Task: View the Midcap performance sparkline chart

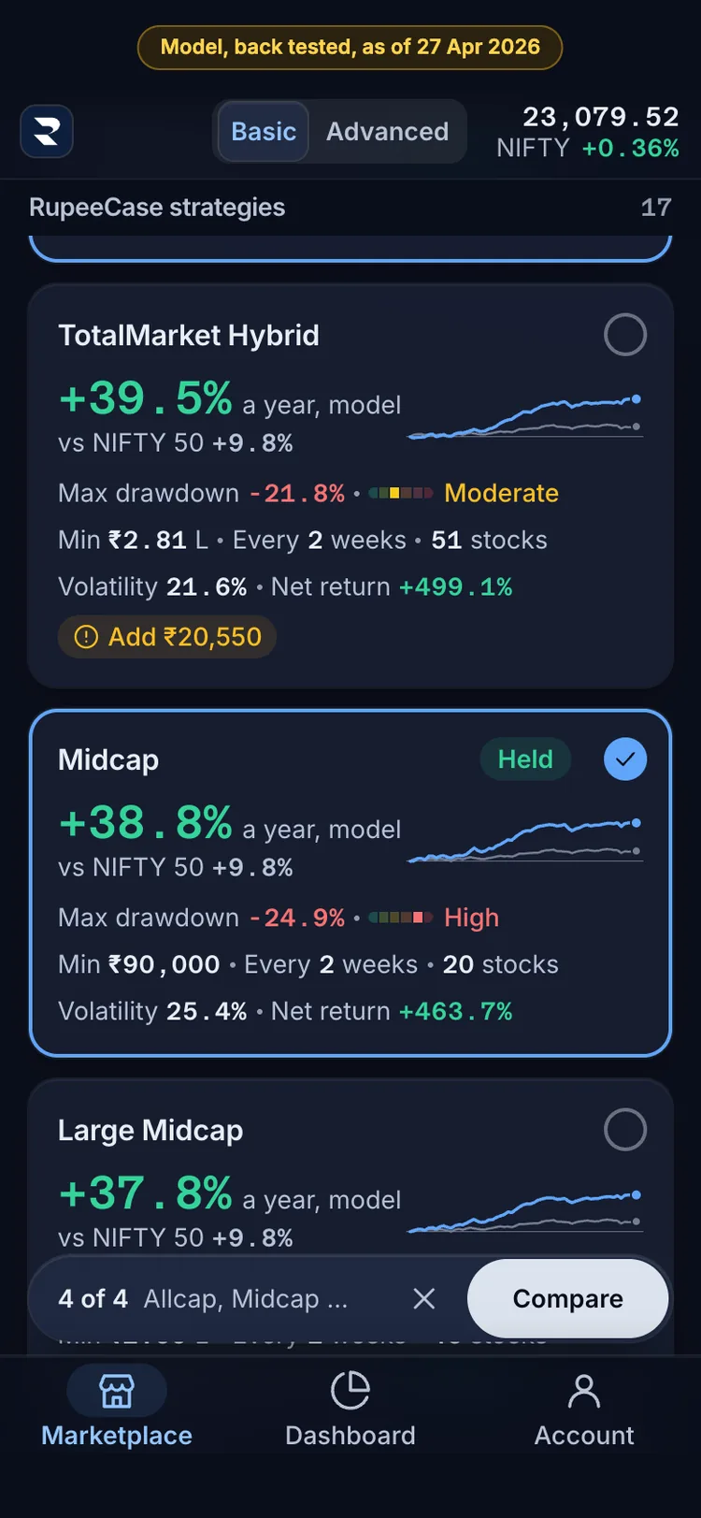Action: pos(525,841)
